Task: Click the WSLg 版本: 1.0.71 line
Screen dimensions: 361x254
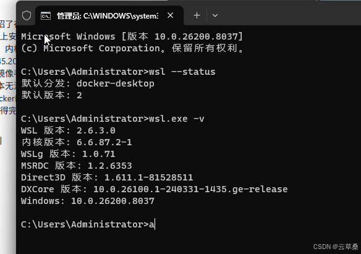Action: (x=68, y=154)
